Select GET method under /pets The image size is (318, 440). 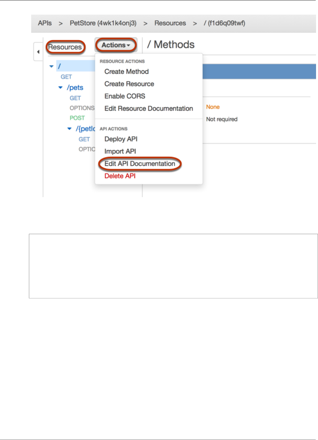[75, 98]
